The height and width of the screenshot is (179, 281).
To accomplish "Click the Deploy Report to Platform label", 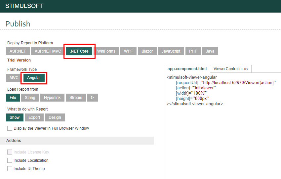I will (x=30, y=43).
